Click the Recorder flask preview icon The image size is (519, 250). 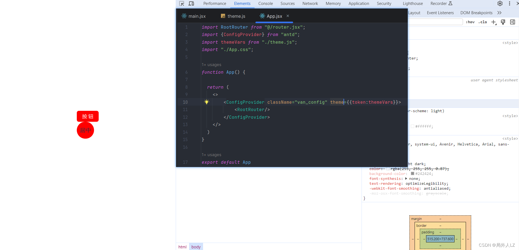pos(450,3)
